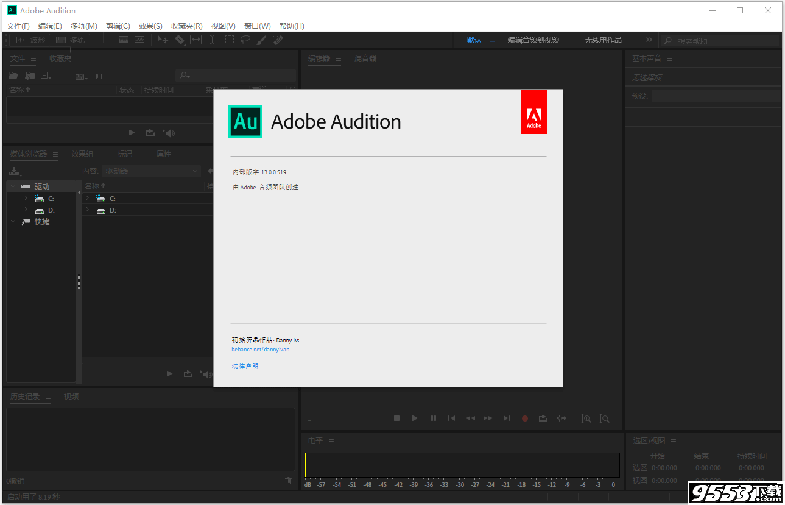
Task: Expand D: drive in left tree
Action: pyautogui.click(x=26, y=210)
